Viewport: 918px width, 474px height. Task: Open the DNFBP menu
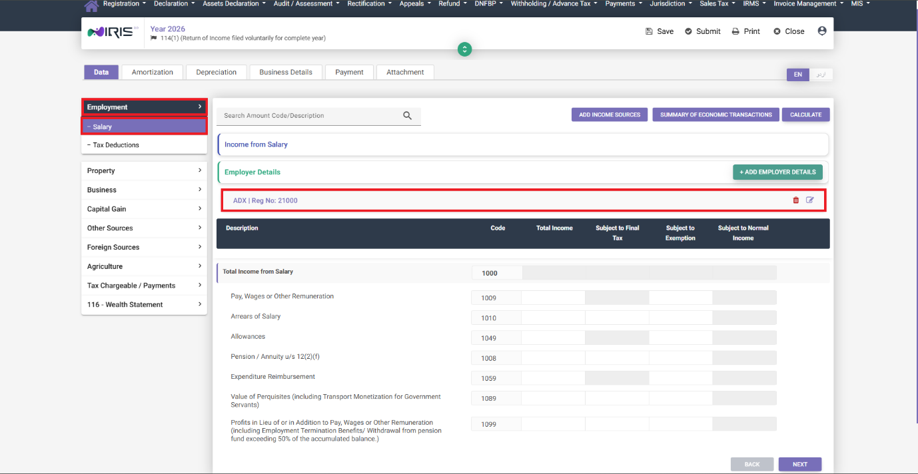(489, 4)
